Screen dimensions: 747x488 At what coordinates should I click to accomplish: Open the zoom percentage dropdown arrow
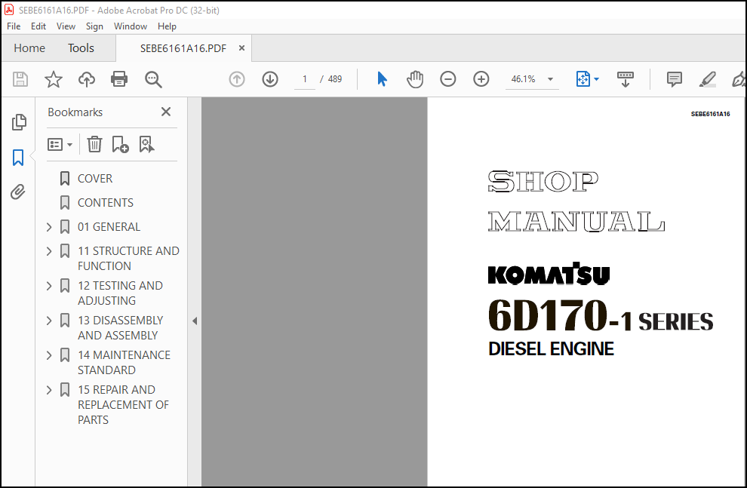tap(550, 79)
